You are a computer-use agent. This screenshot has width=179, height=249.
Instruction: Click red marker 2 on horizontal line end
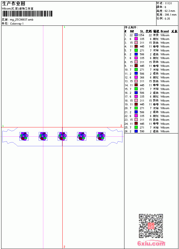pyautogui.click(x=121, y=126)
